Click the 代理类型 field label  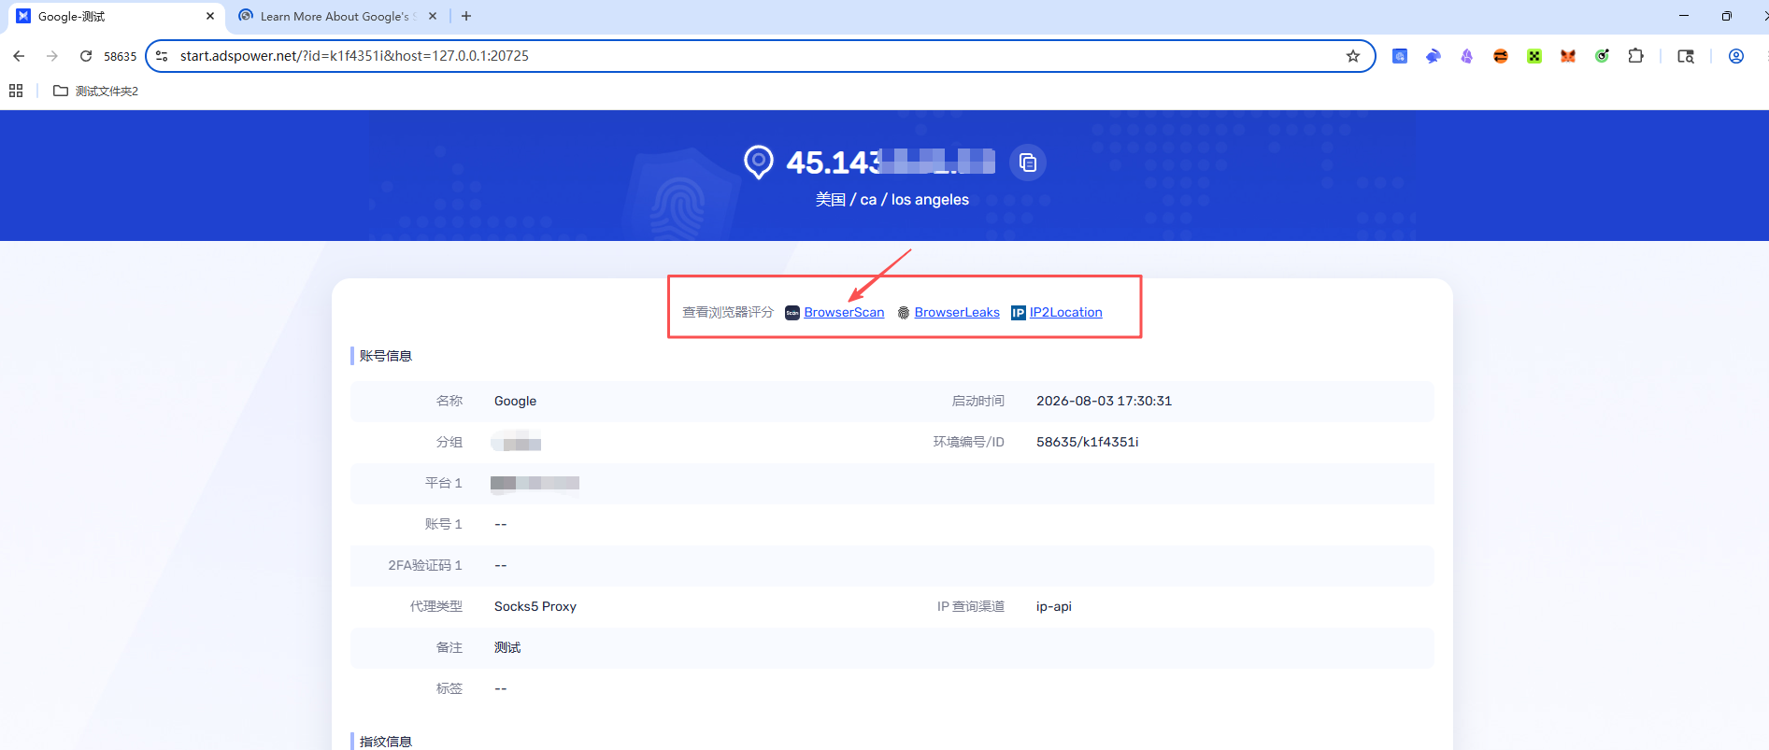click(x=436, y=606)
